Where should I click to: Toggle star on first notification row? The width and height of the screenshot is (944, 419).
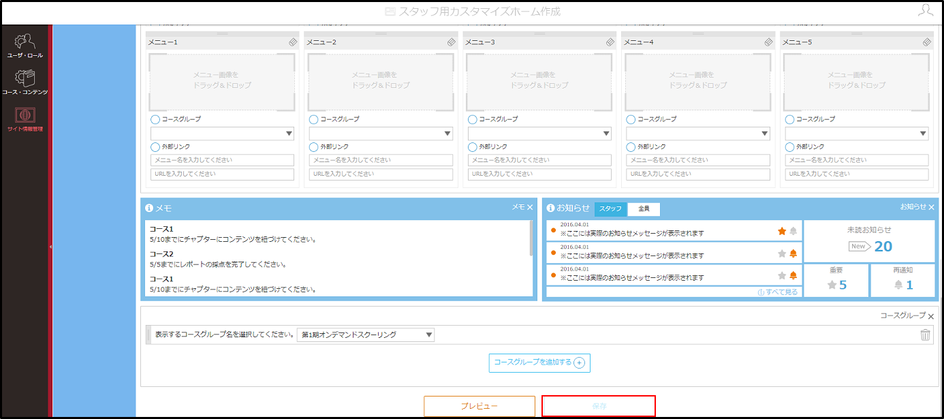(x=782, y=231)
